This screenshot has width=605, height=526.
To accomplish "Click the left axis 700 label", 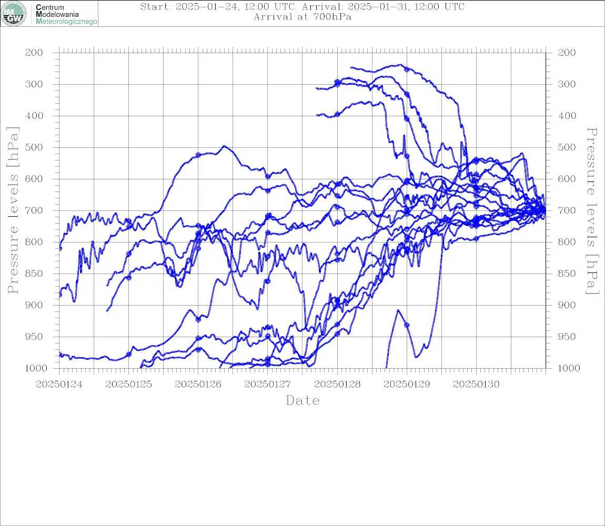I will point(34,211).
